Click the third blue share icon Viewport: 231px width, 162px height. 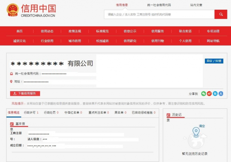pos(215,94)
